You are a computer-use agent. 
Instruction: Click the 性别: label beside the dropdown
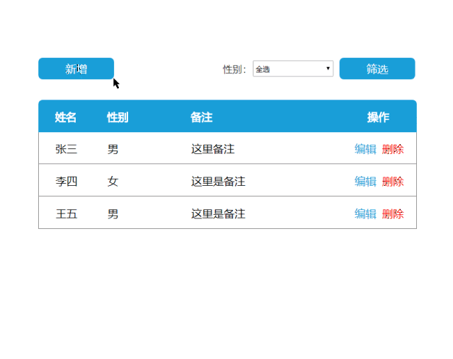[x=234, y=69]
